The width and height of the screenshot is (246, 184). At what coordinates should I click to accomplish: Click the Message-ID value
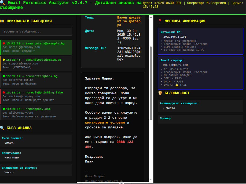tap(129, 54)
